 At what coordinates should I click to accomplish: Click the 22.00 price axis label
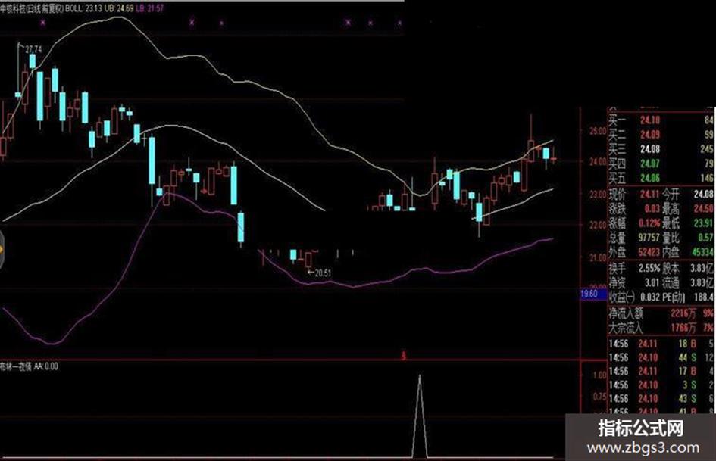tap(599, 225)
